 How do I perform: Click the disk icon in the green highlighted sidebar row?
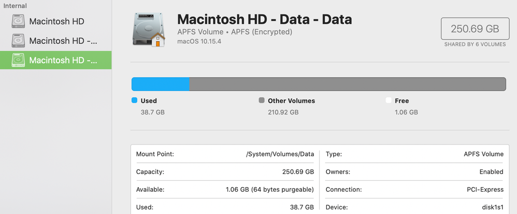coord(18,60)
